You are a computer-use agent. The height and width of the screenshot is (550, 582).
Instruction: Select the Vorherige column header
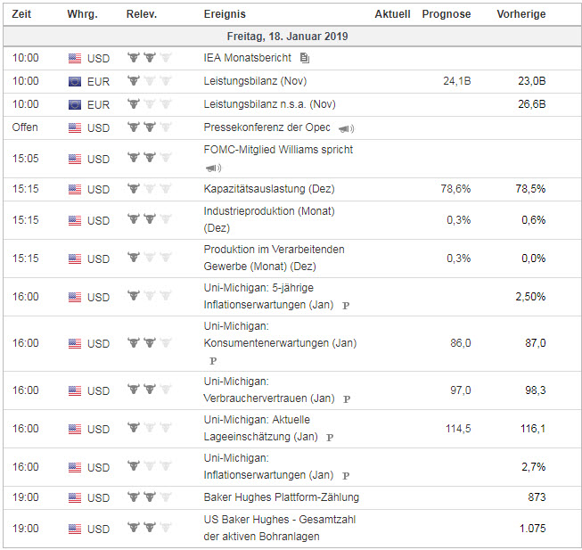coord(521,14)
